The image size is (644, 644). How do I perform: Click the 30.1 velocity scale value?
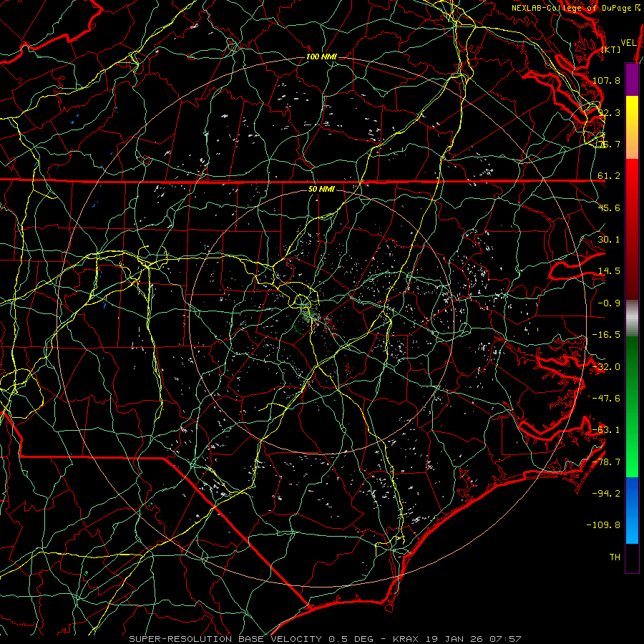click(609, 240)
